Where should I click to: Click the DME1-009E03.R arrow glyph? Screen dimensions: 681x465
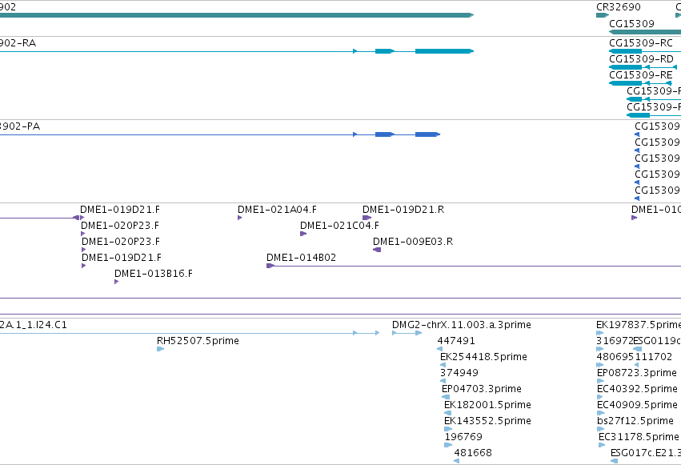[x=377, y=250]
